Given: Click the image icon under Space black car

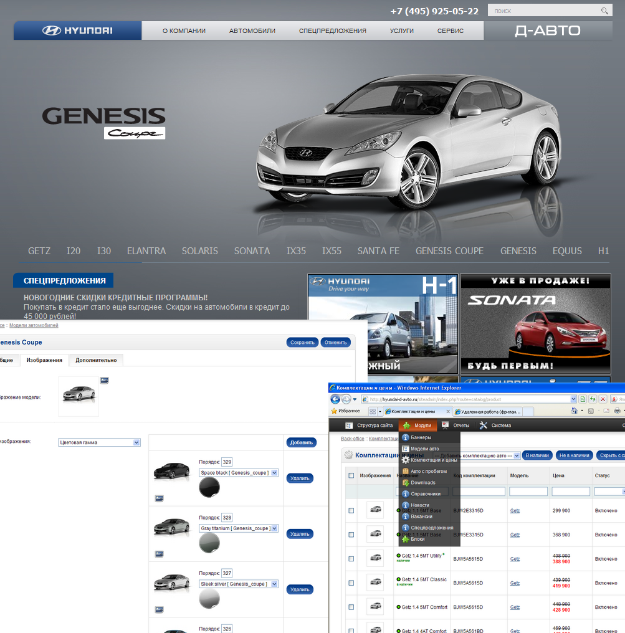Looking at the screenshot, I should (x=159, y=498).
